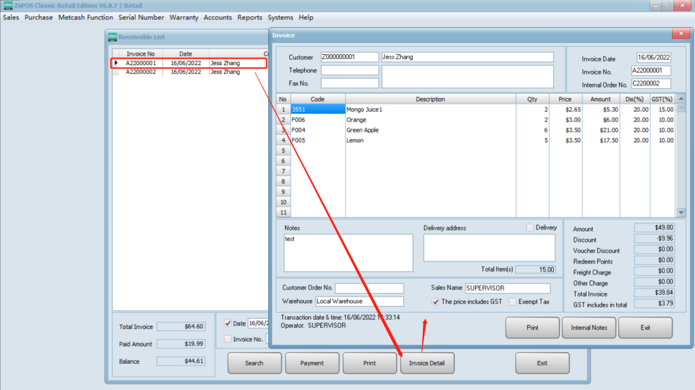The image size is (695, 390).
Task: Click the Invoice Detail button
Action: click(x=427, y=363)
